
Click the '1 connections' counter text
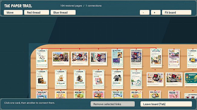(94, 6)
